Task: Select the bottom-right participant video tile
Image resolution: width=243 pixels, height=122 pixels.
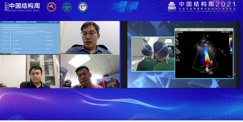Action: 90,71
